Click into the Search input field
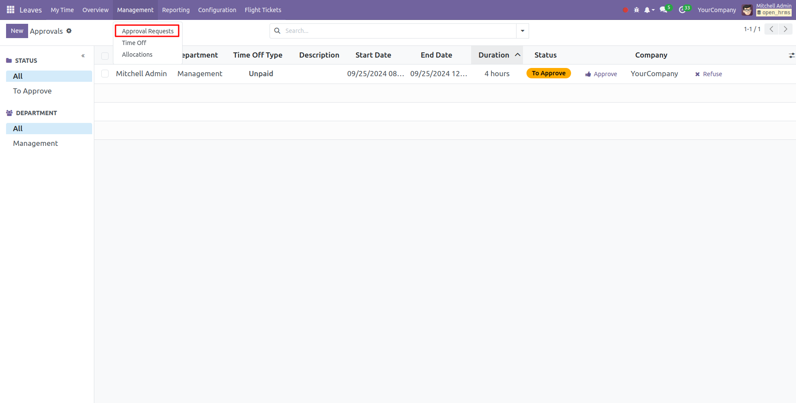Screen dimensions: 796x403 [x=398, y=31]
